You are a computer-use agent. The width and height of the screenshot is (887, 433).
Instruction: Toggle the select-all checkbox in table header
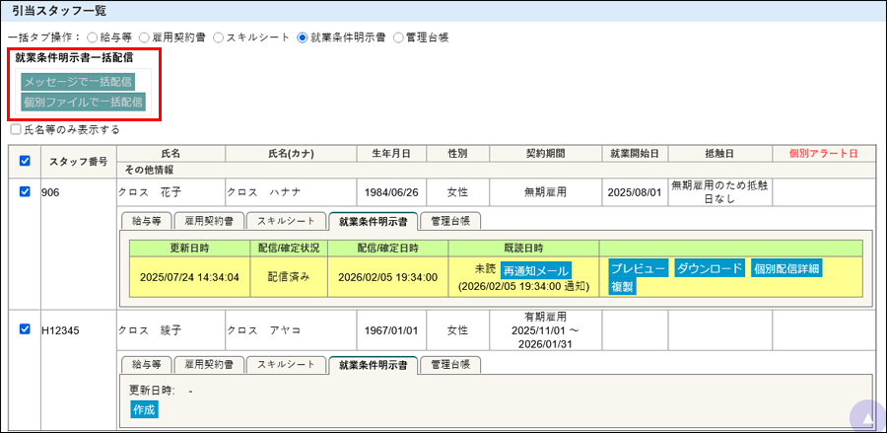[25, 161]
